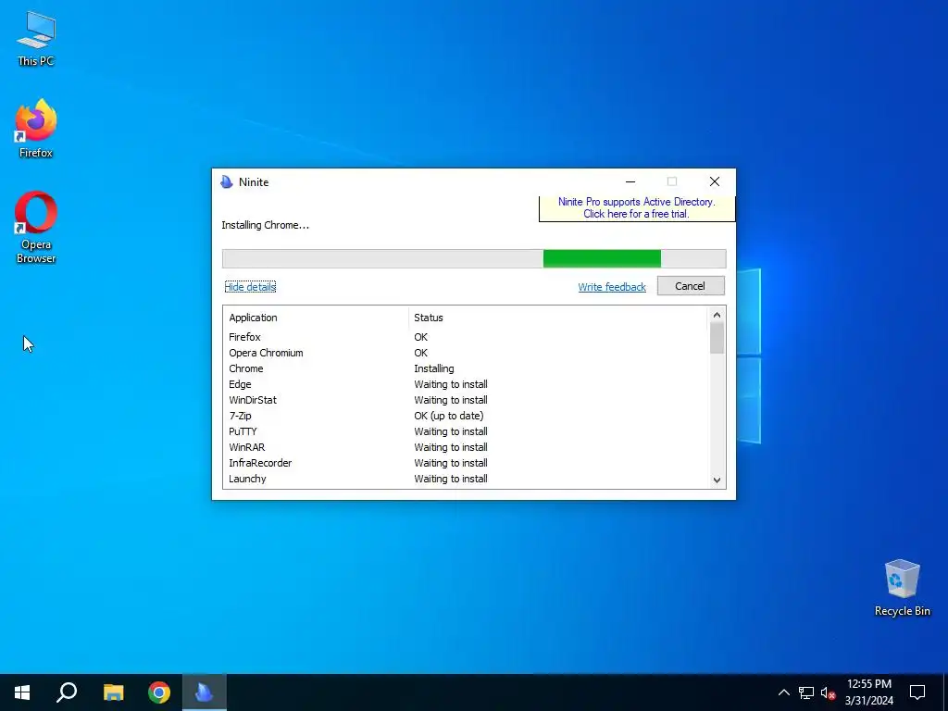Cancel the Ninite installation
Image resolution: width=948 pixels, height=711 pixels.
(691, 286)
